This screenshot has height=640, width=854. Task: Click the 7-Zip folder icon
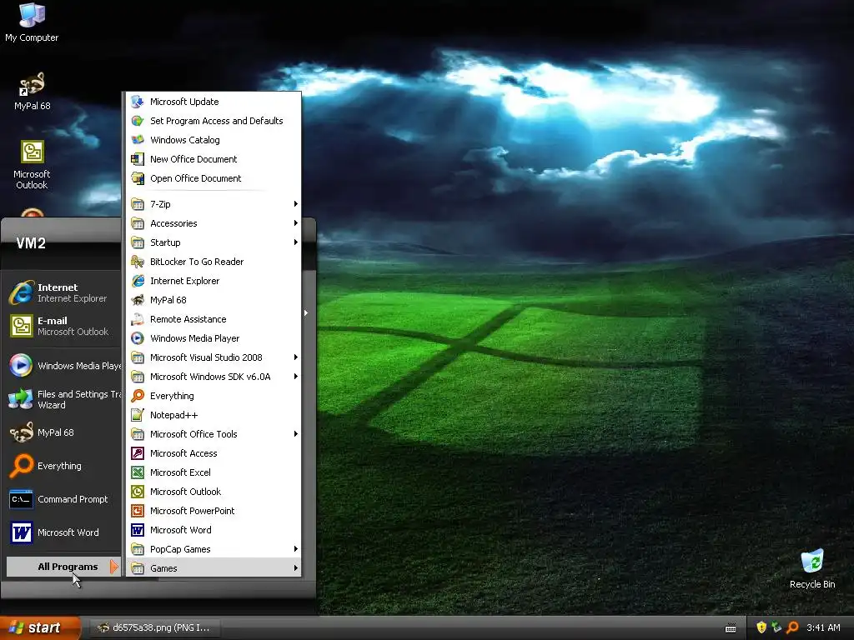point(138,204)
